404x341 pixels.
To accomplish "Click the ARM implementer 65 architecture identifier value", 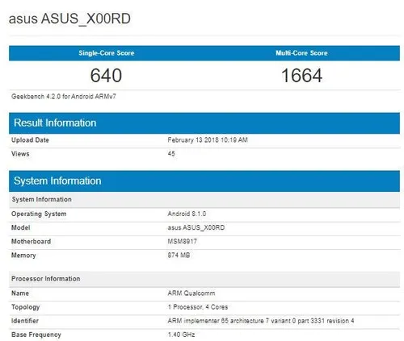I will [261, 321].
